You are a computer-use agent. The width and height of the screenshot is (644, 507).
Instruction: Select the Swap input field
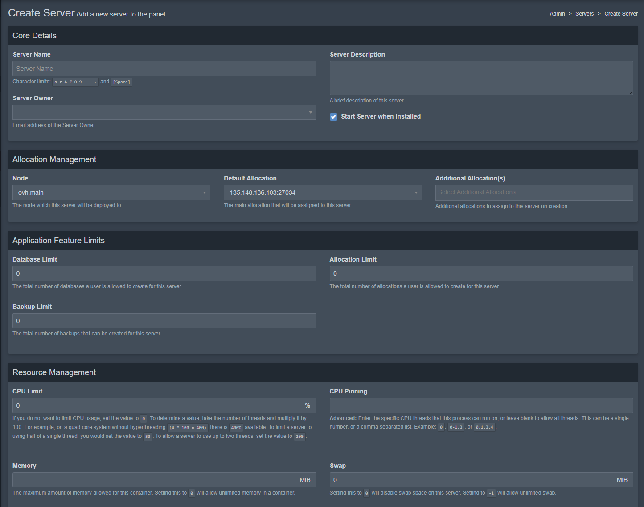(x=470, y=480)
